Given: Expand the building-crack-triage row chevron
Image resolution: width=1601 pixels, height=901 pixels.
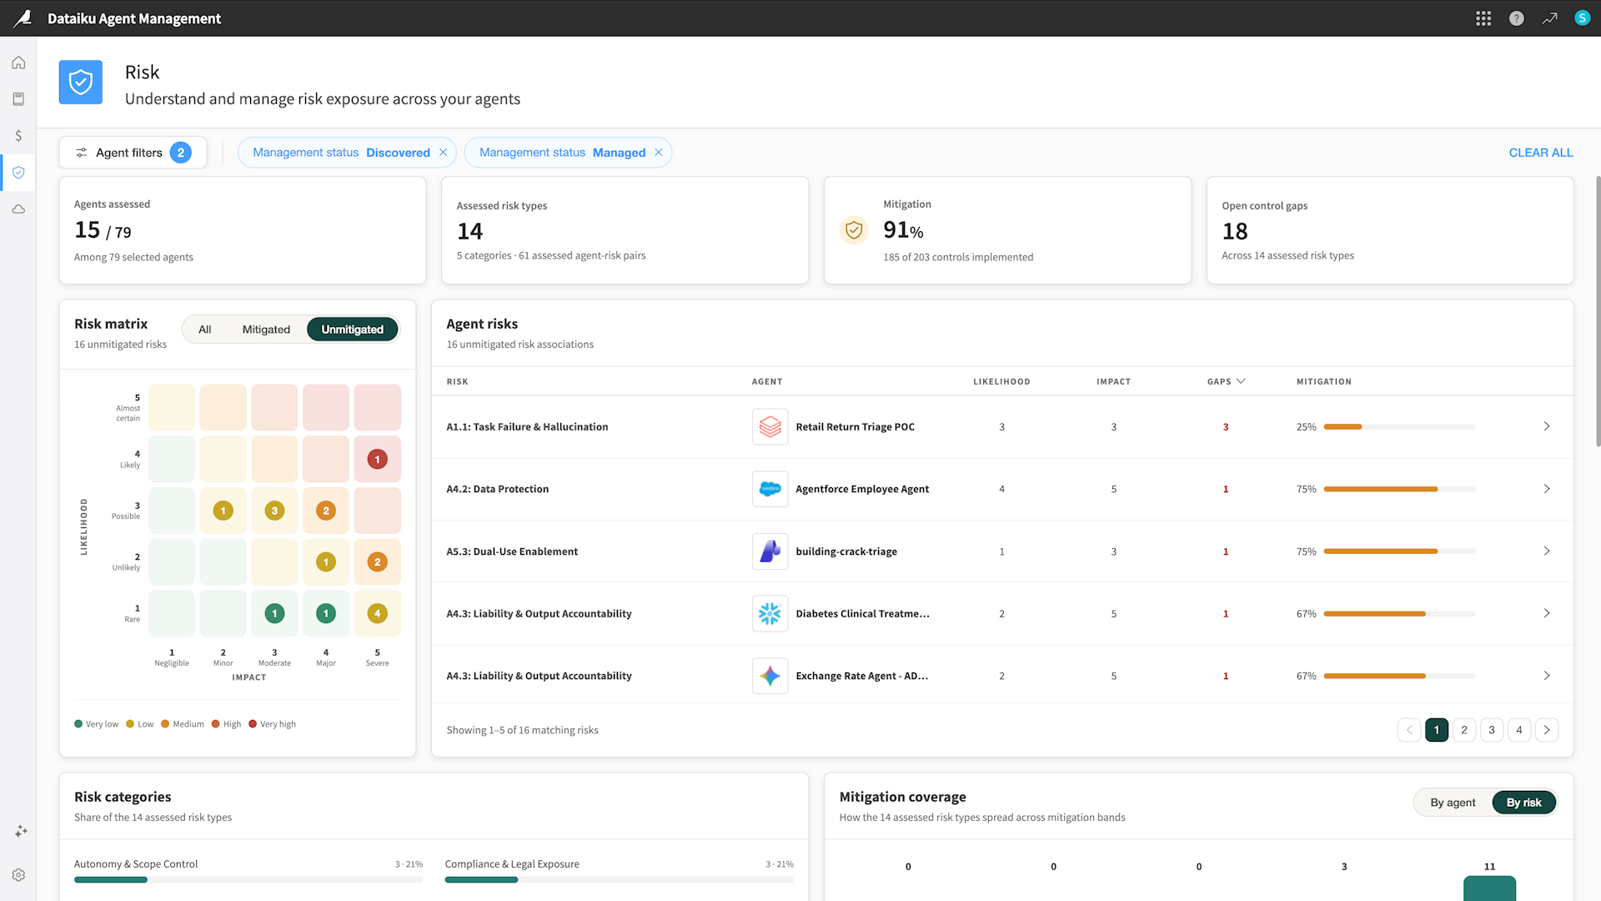Looking at the screenshot, I should click(x=1547, y=551).
